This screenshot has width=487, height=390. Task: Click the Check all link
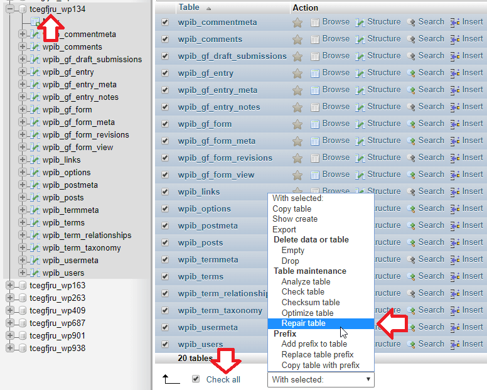[x=223, y=379]
